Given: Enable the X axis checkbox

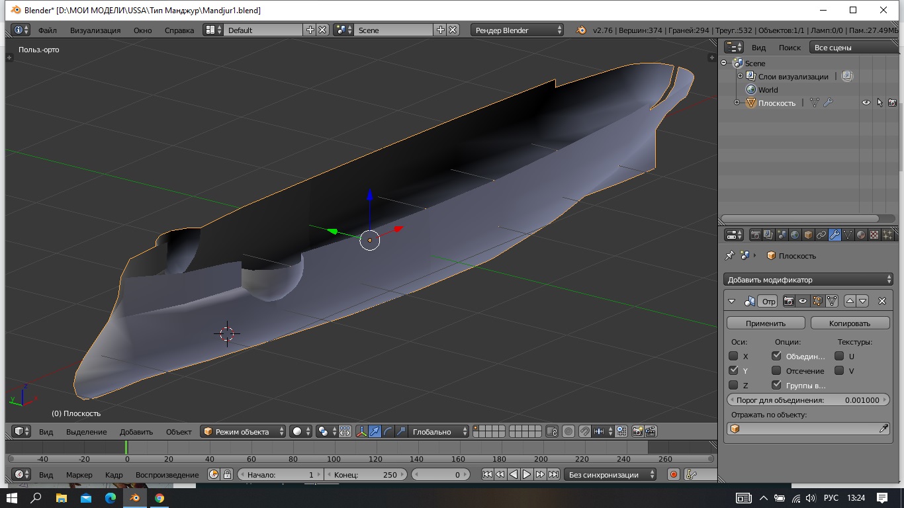Looking at the screenshot, I should 733,356.
